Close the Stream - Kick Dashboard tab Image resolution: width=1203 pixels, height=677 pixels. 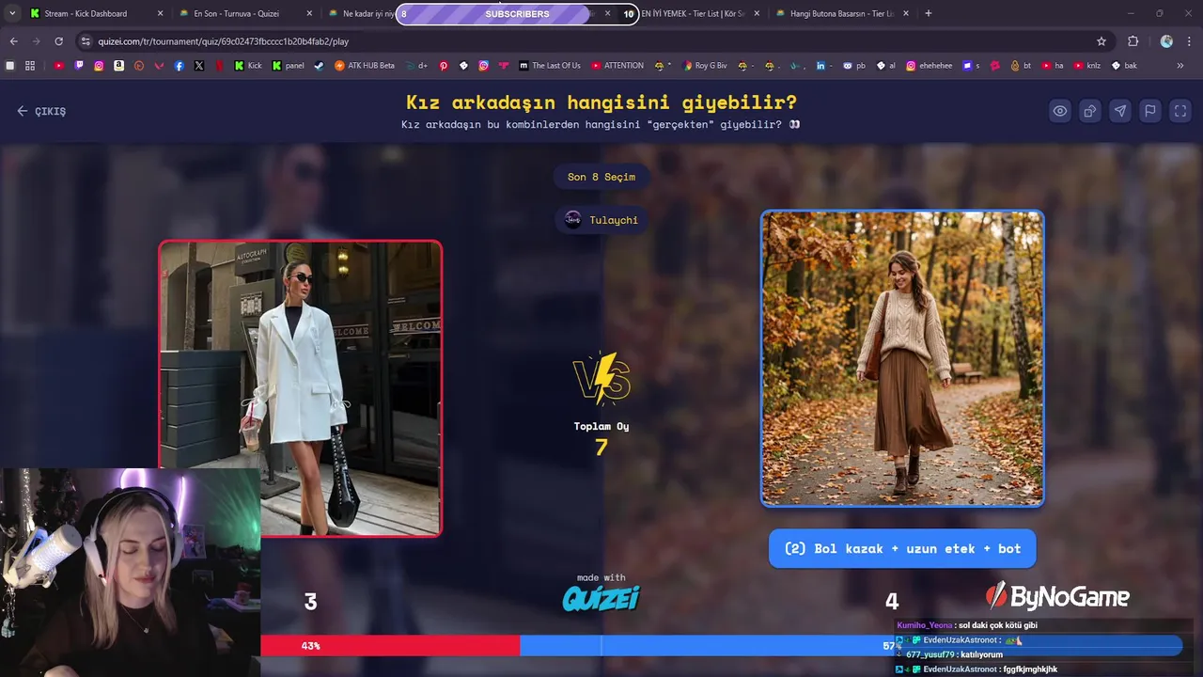click(160, 13)
